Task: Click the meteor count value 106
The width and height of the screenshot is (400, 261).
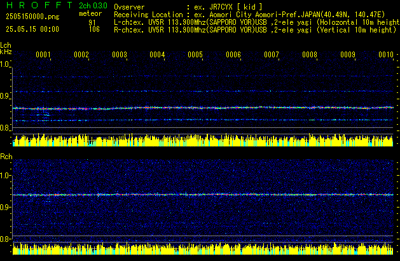Action: [x=94, y=29]
